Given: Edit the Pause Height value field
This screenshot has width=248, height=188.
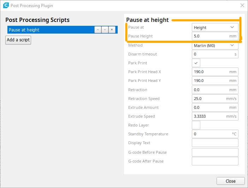Looking at the screenshot, I should click(215, 36).
